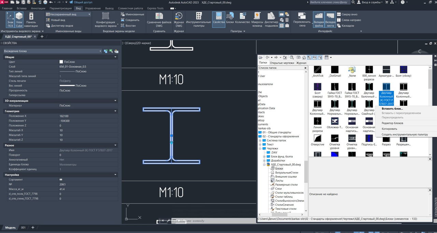Click the DesignCenter Back arrow
437x233 pixels.
[x=268, y=57]
